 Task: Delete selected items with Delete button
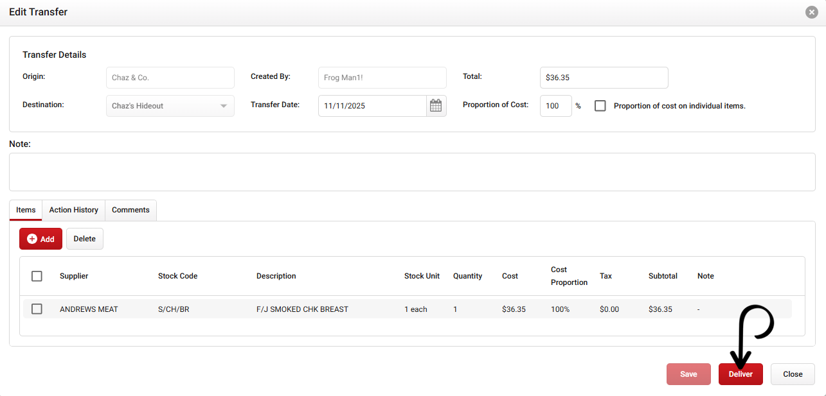pos(84,239)
